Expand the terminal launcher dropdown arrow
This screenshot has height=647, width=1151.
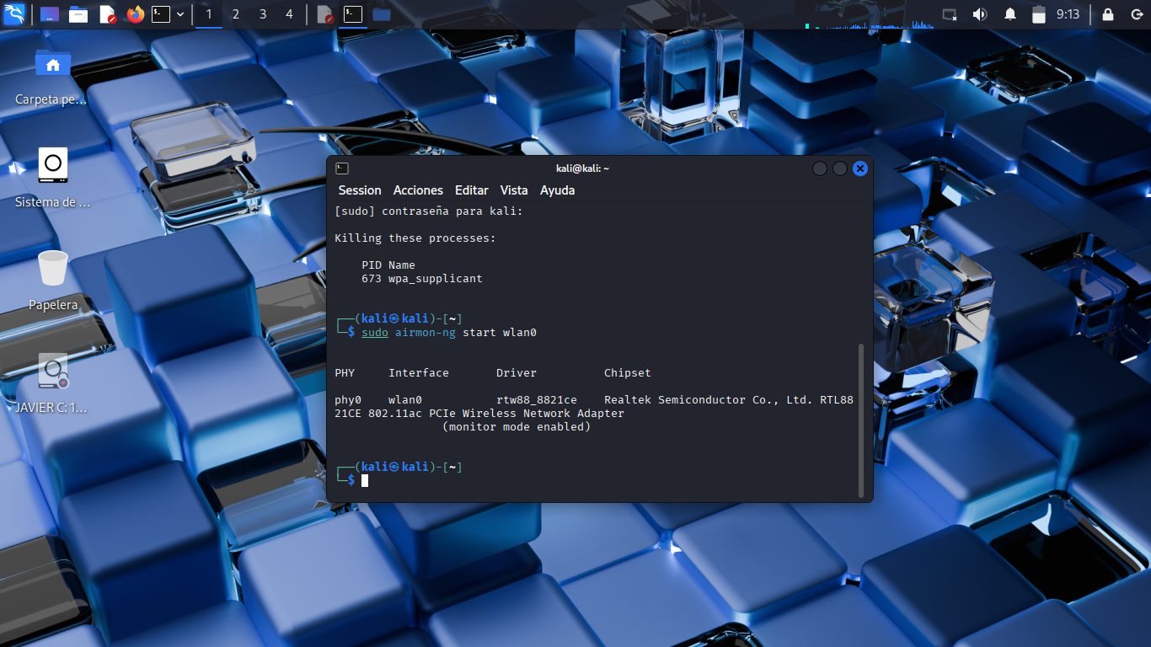pos(180,14)
